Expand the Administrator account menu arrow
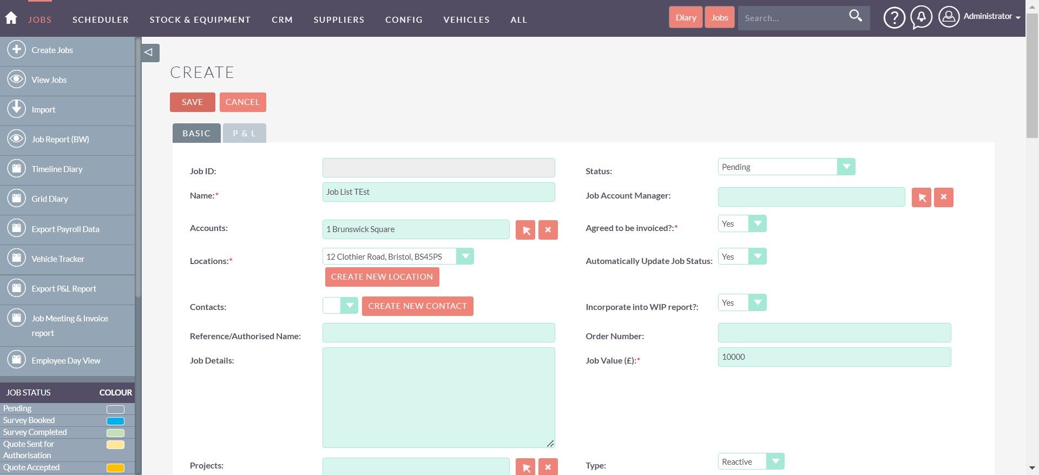 [x=1018, y=18]
